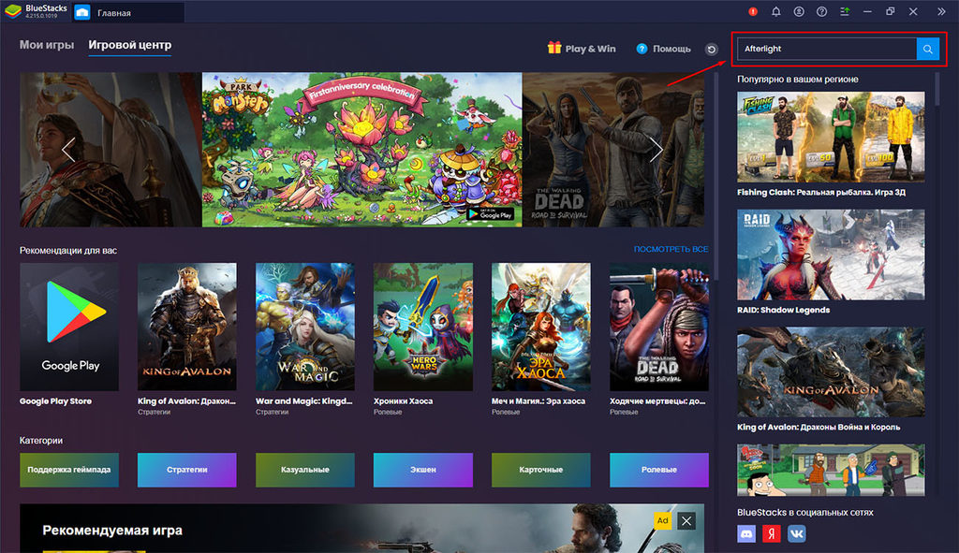This screenshot has height=553, width=959.
Task: Open BlueStacks Discord social icon
Action: tap(746, 533)
